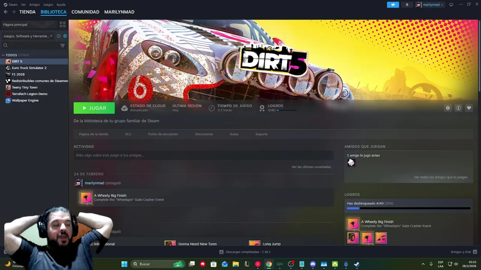Screen dimensions: 481x270
Task: Open the Steam announcements megaphone
Action: [x=393, y=4]
